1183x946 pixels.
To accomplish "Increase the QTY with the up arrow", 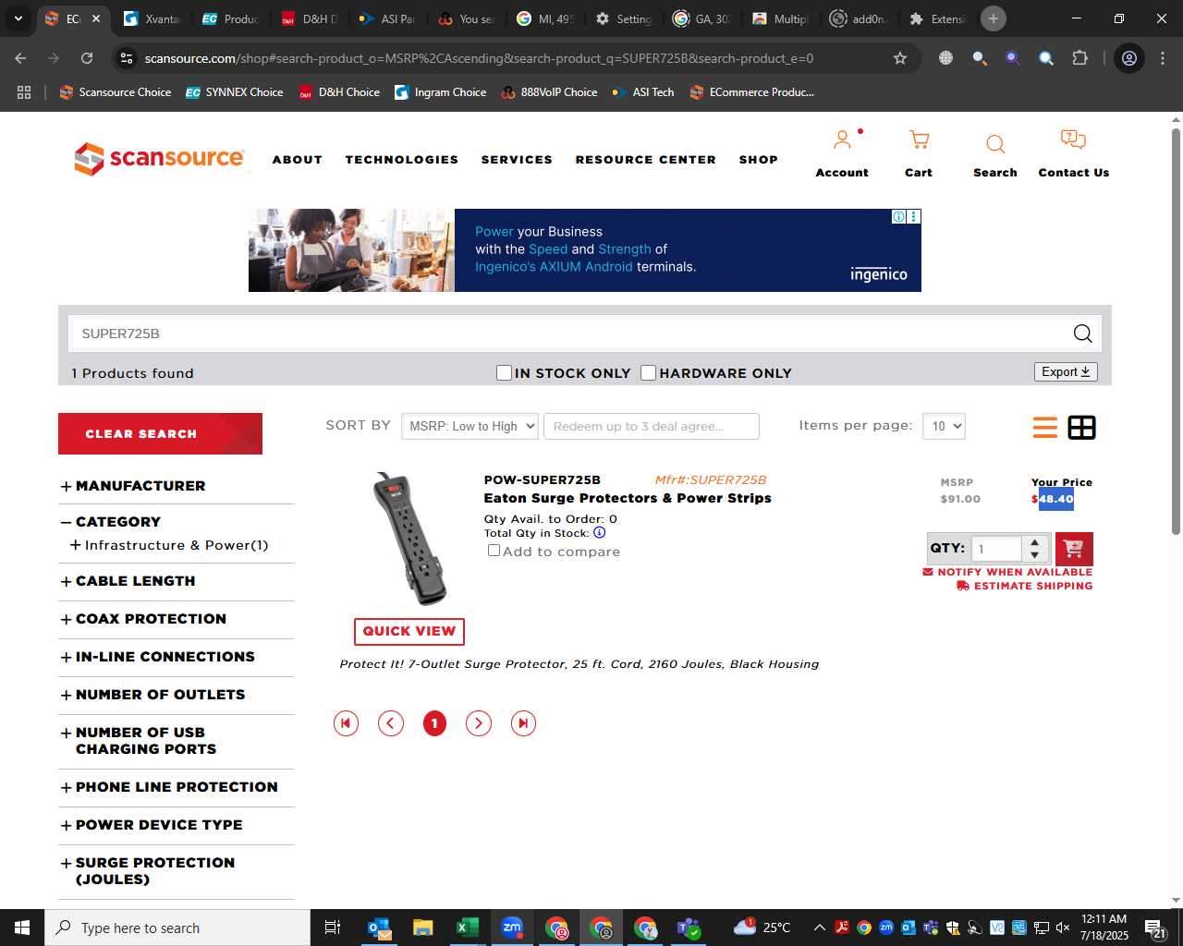I will (x=1035, y=542).
